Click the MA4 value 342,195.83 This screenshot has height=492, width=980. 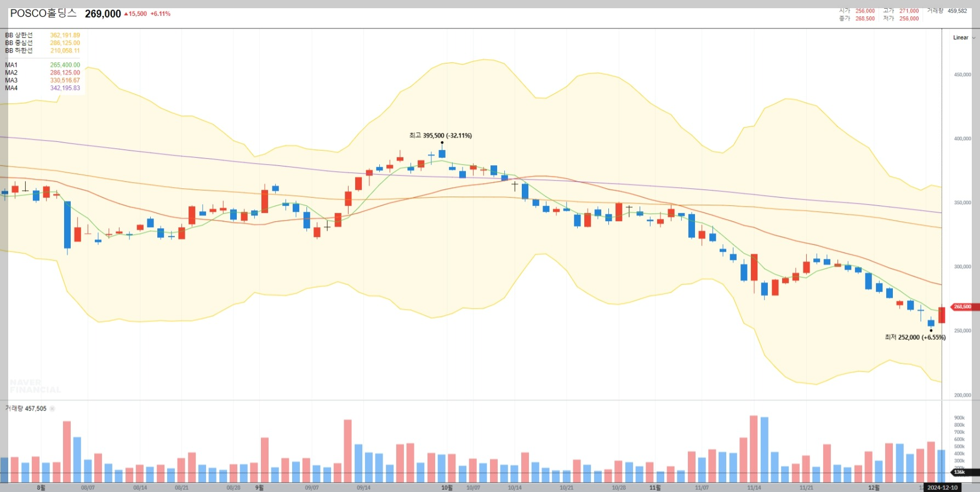point(65,88)
